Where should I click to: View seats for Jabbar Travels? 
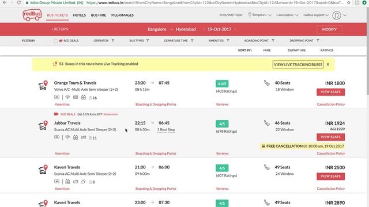[x=330, y=137]
